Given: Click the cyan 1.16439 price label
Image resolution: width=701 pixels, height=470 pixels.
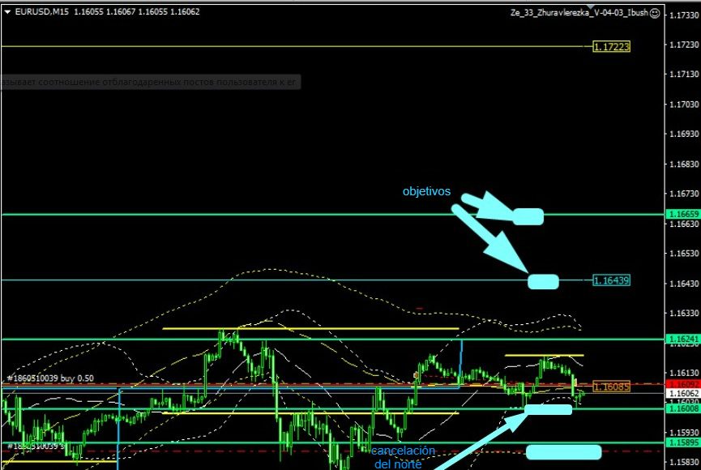Looking at the screenshot, I should (x=611, y=280).
